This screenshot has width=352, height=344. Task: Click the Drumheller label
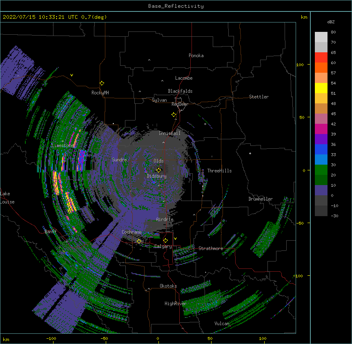coord(261,199)
